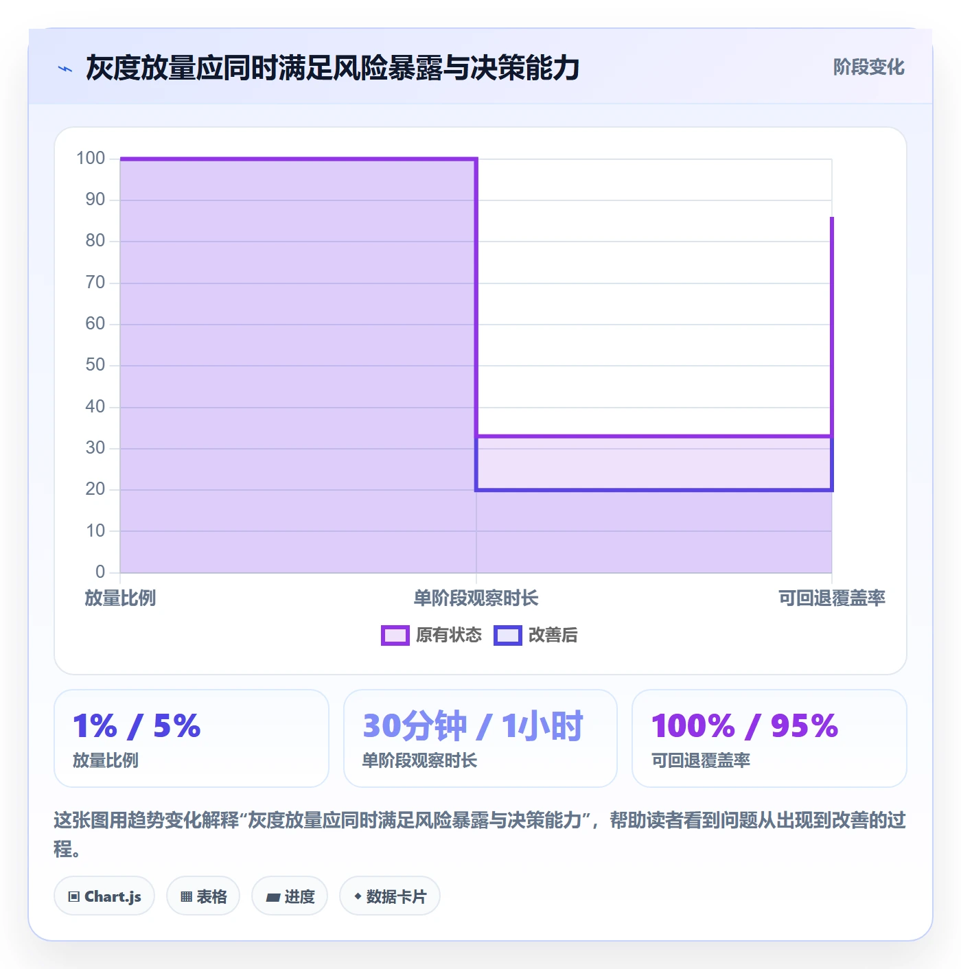Toggle the 原有状态 legend swatch

tap(395, 635)
